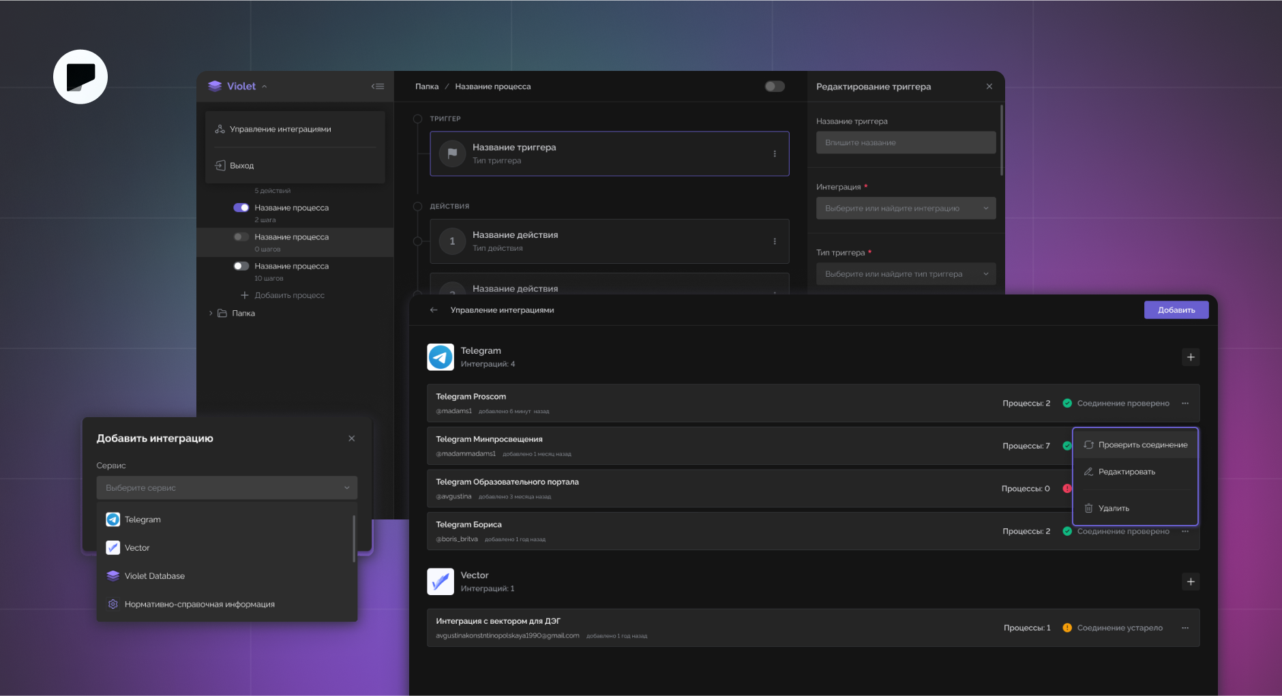The height and width of the screenshot is (696, 1282).
Task: Click the Violet logo icon in sidebar header
Action: 215,86
